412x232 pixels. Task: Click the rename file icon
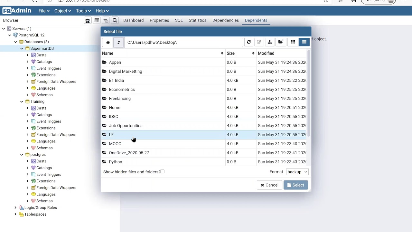coord(259,42)
